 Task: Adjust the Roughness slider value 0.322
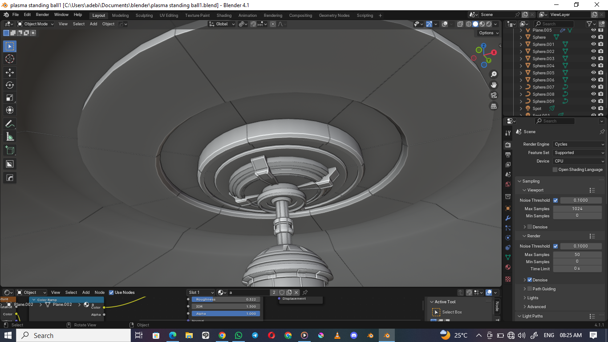coord(226,299)
